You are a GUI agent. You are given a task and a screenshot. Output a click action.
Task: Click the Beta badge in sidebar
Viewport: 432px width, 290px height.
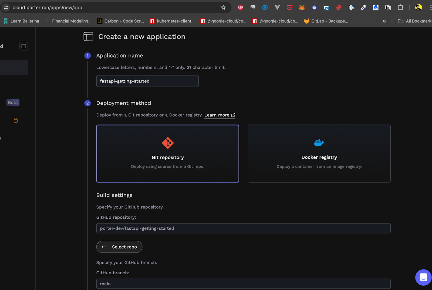point(13,103)
